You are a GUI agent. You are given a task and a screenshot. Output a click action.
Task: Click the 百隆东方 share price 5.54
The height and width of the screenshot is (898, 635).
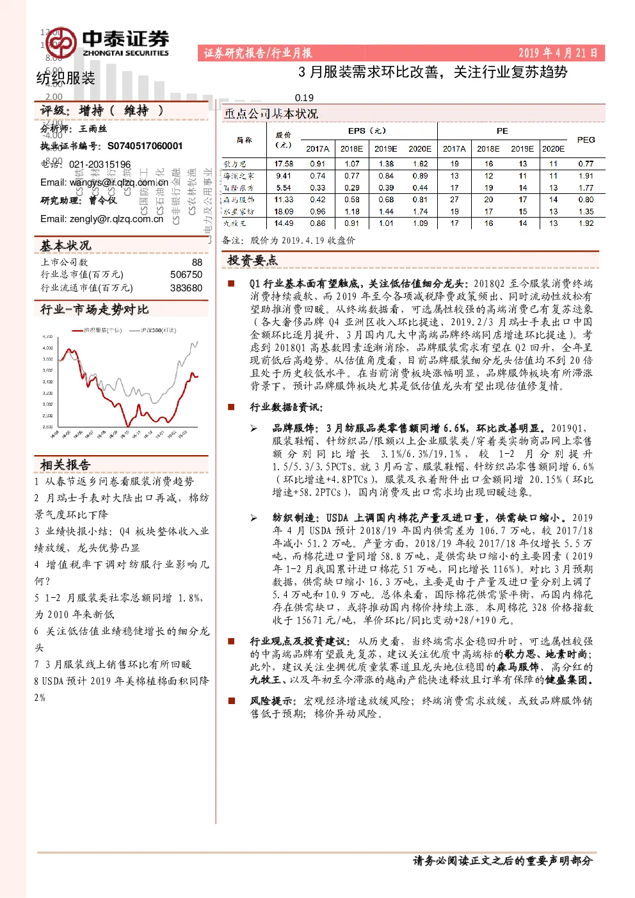284,188
